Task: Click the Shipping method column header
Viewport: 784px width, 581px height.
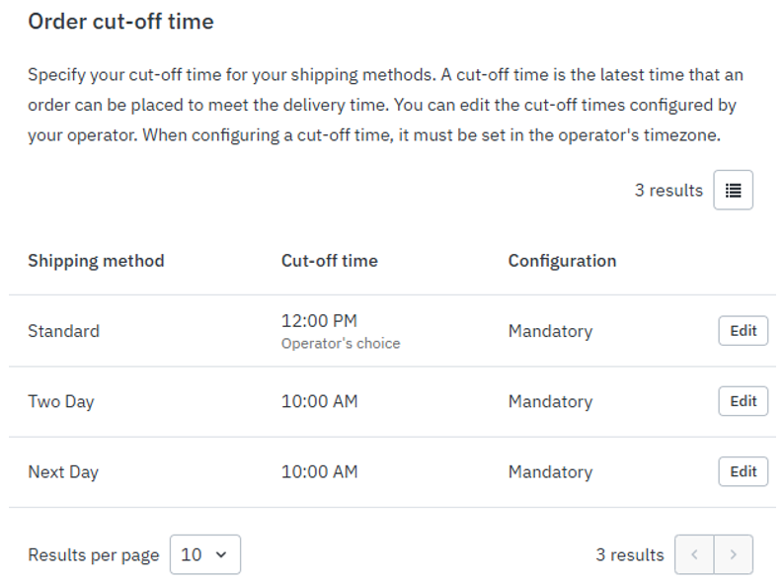Action: tap(96, 261)
